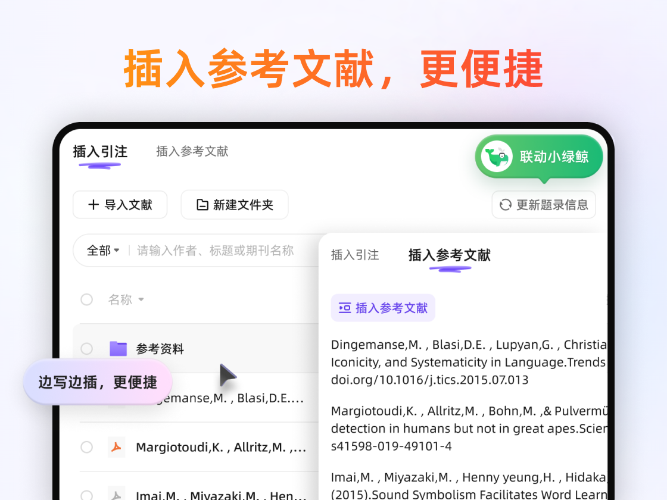Click the PDF icon beside Margiotoudi entry

[117, 447]
